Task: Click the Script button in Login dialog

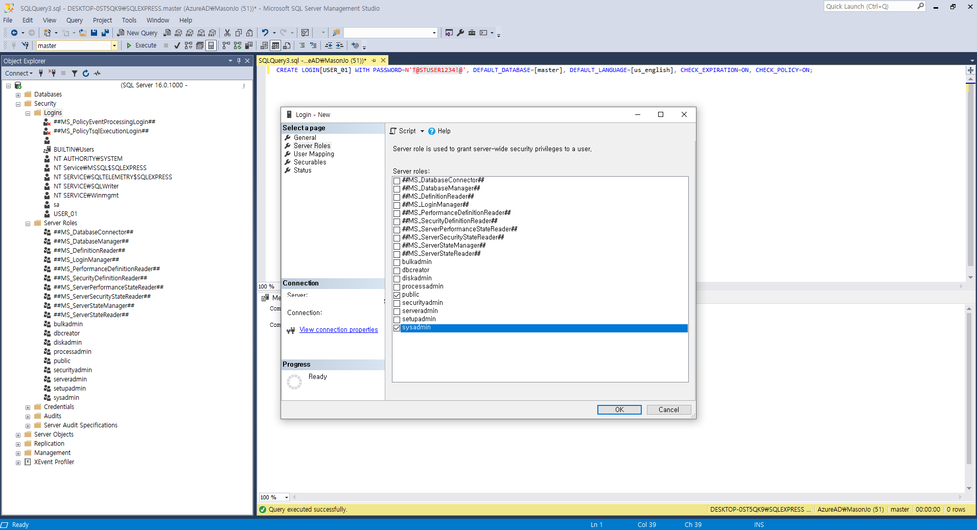Action: point(403,131)
